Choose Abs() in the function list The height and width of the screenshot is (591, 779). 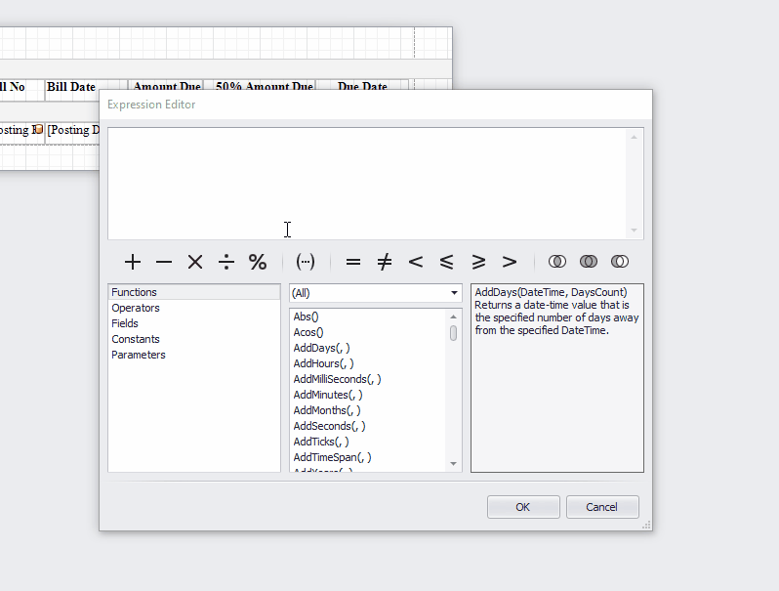coord(368,317)
